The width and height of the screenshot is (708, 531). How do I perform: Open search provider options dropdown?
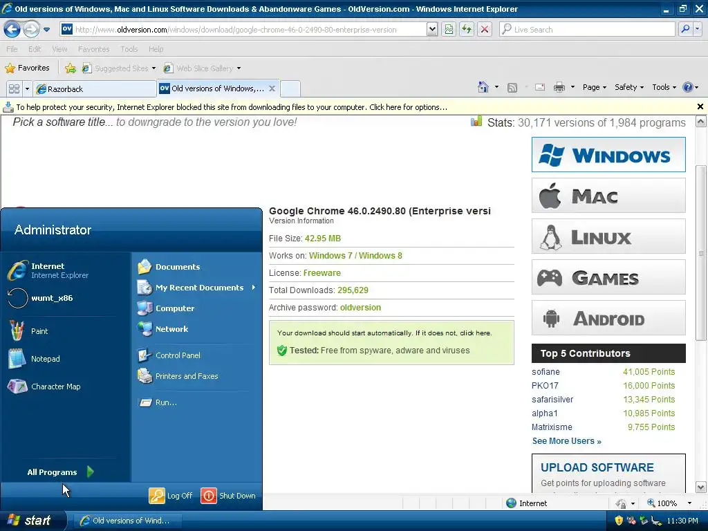coord(697,30)
